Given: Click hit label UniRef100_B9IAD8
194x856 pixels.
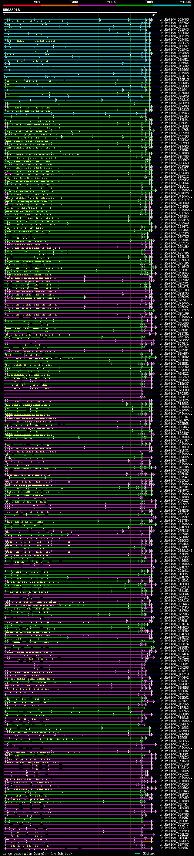Looking at the screenshot, I should pyautogui.click(x=174, y=56).
